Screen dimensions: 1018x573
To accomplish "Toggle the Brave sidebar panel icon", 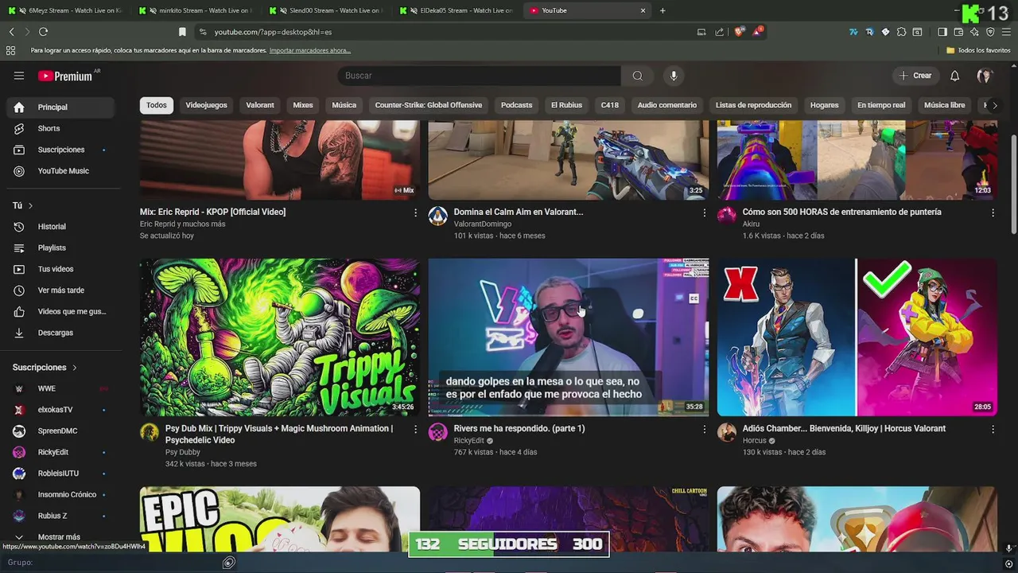I will click(x=942, y=32).
